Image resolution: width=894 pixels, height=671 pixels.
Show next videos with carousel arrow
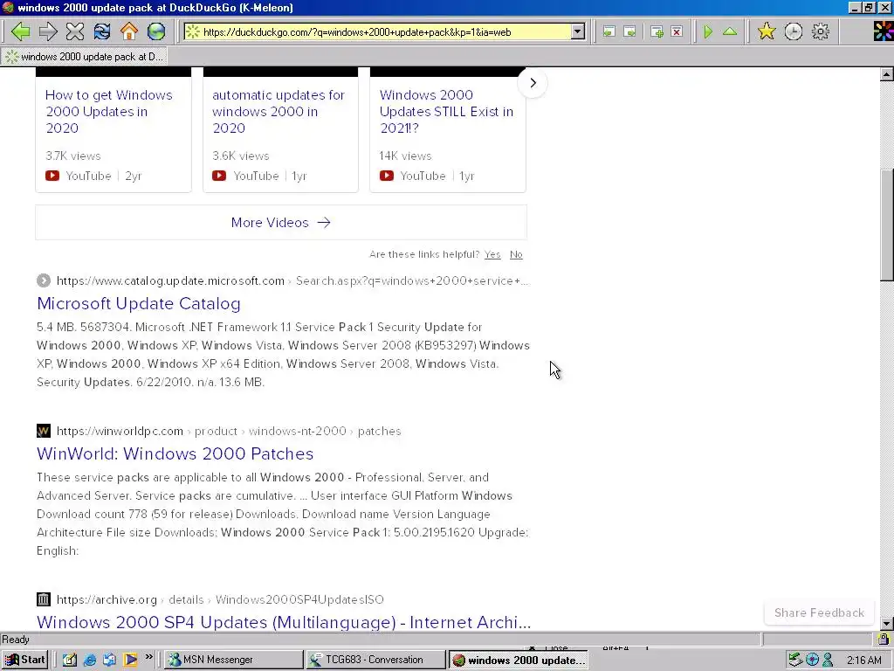[x=533, y=83]
